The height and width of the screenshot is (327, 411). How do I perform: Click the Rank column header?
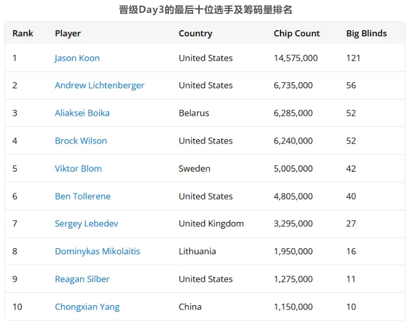pos(23,34)
